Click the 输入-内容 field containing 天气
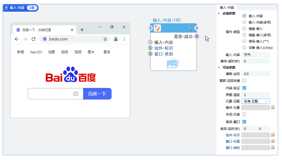The width and height of the screenshot is (282, 160). tap(255, 55)
